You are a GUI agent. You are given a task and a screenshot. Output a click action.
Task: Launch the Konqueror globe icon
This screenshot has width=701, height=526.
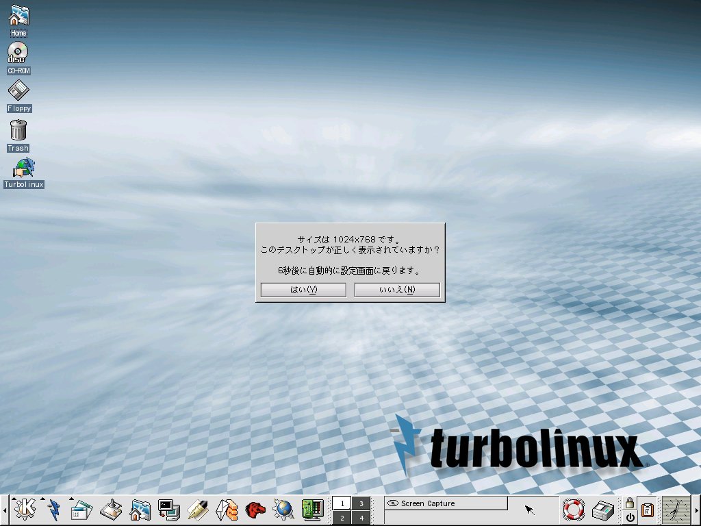(284, 509)
